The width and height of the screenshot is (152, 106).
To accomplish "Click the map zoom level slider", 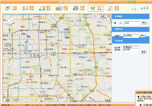I will point(9,50).
